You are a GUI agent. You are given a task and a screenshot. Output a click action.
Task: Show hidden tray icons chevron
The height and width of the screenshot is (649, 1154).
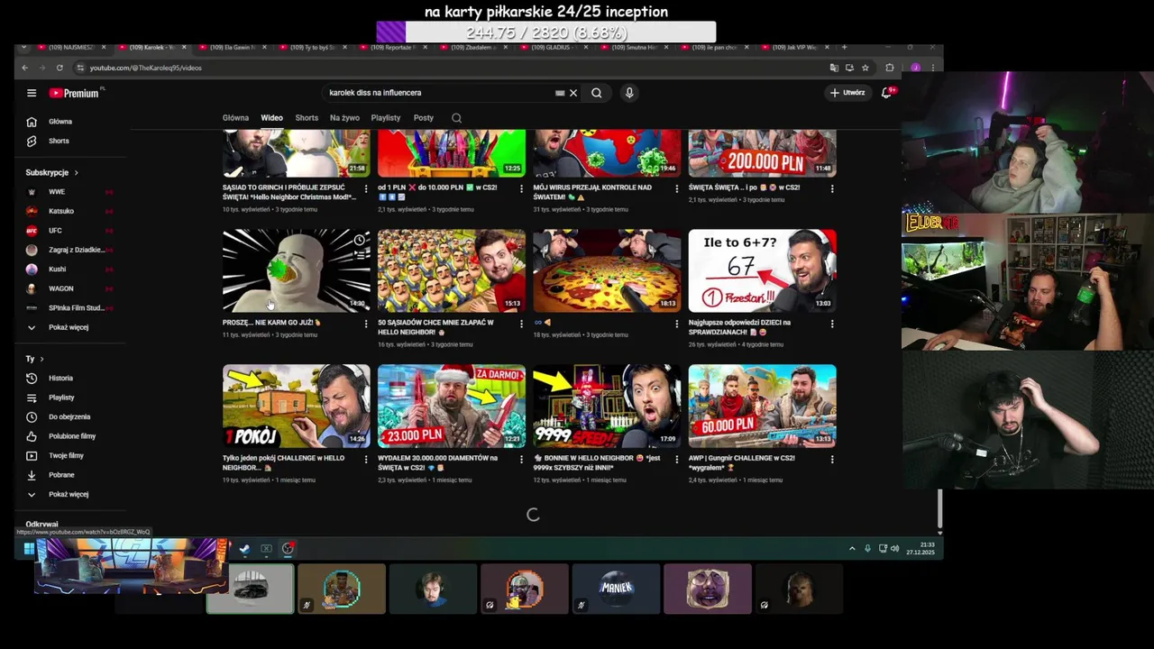pos(852,548)
